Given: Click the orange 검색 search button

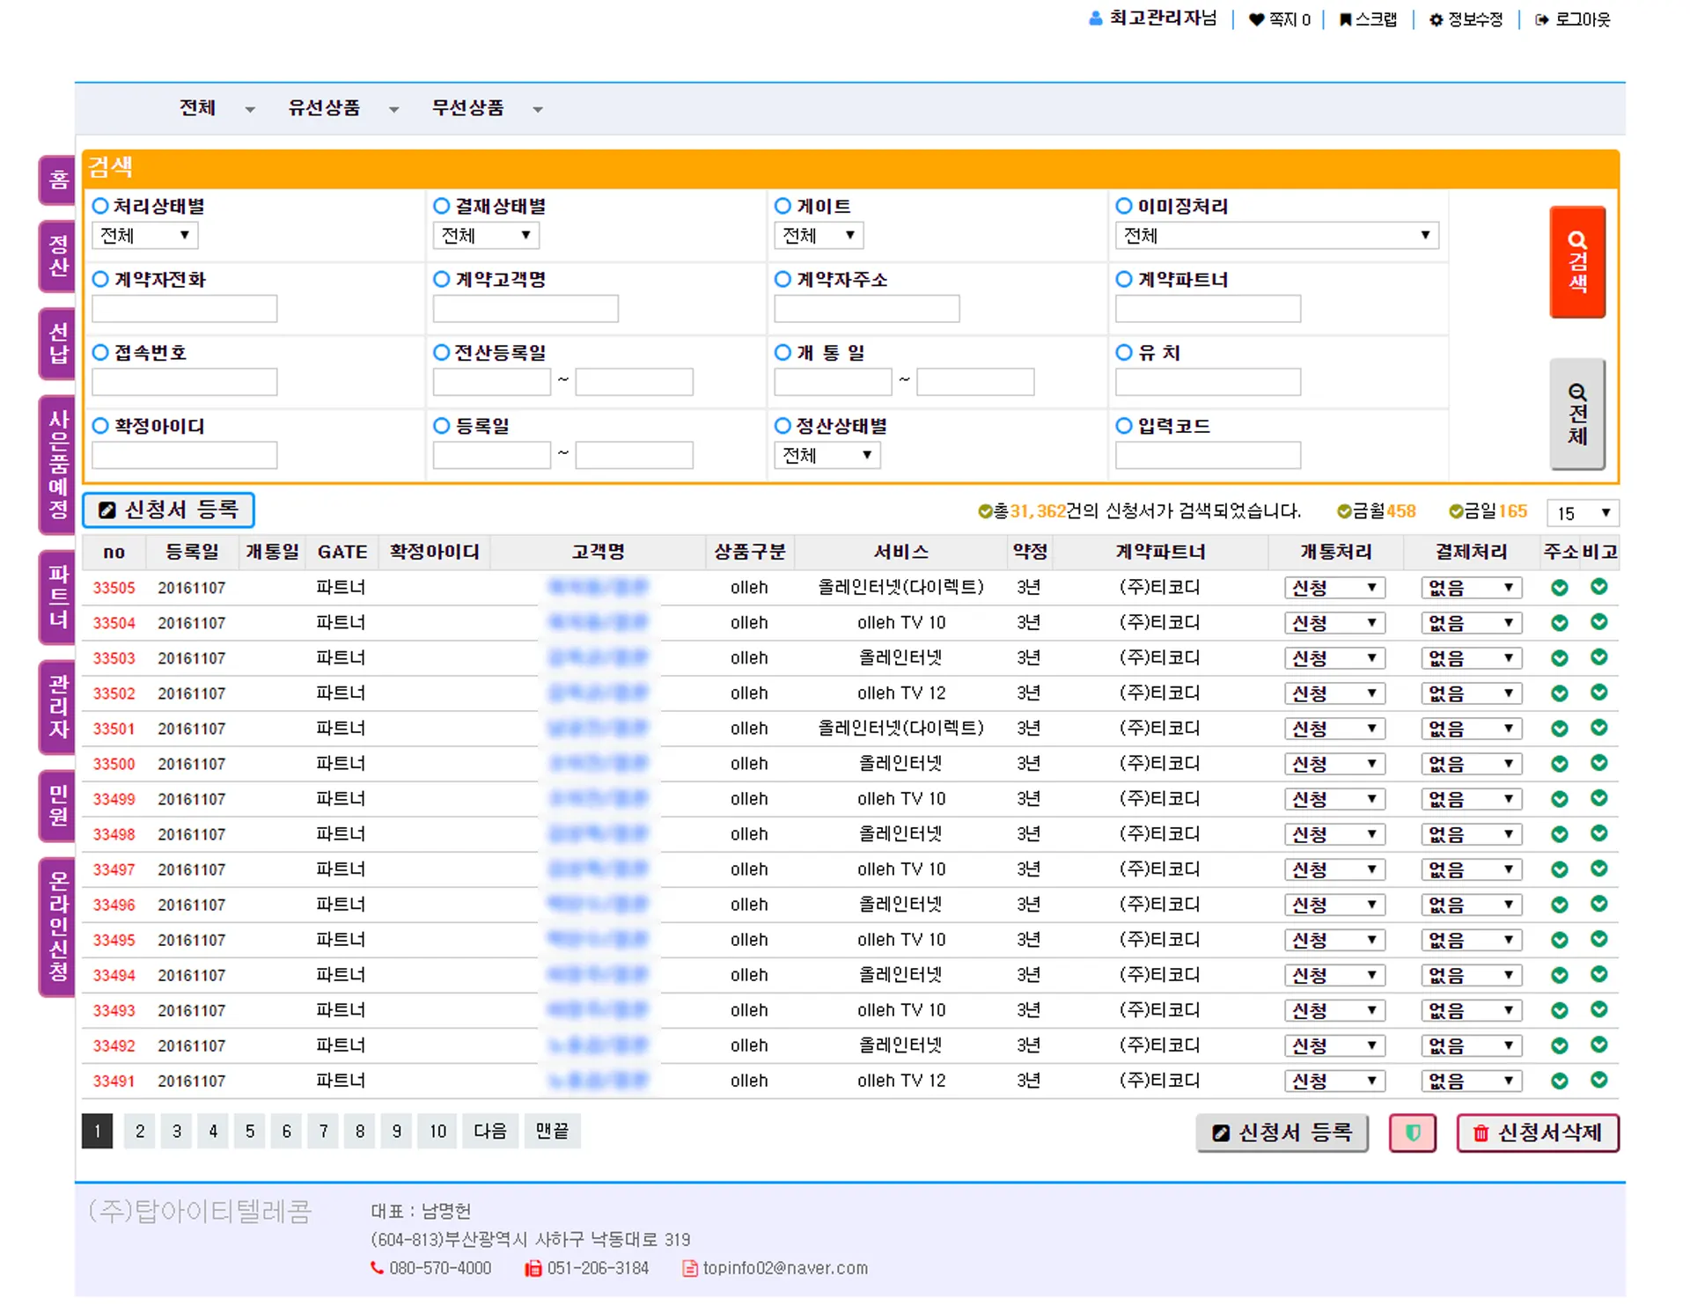Looking at the screenshot, I should 1576,261.
